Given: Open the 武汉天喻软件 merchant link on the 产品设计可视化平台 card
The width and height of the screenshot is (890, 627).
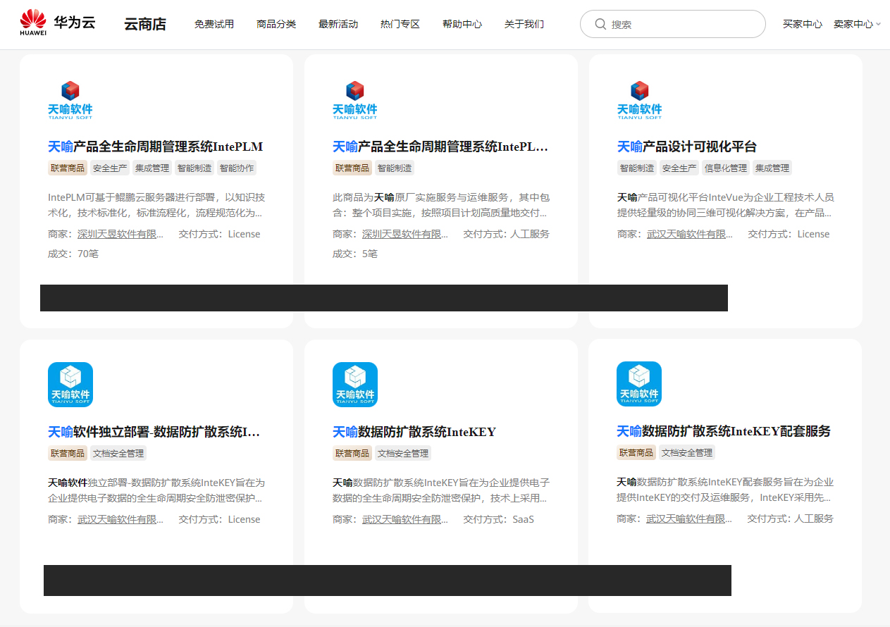Looking at the screenshot, I should coord(690,234).
